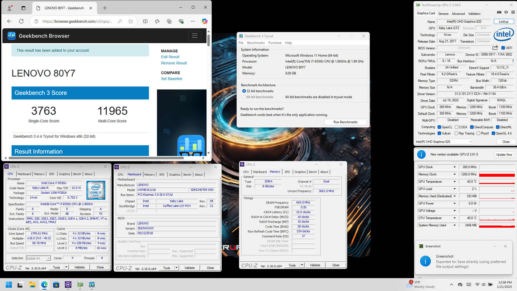517x291 pixels.
Task: Click Remove Result link
Action: click(x=174, y=63)
